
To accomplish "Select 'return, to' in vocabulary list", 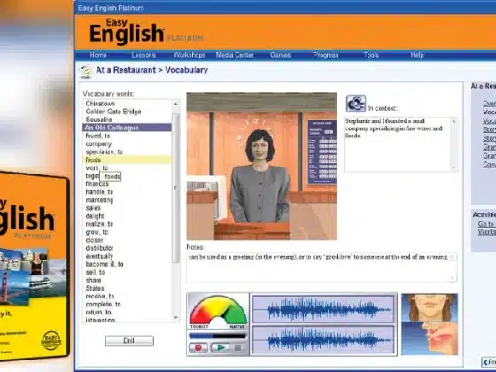I will click(x=98, y=313).
